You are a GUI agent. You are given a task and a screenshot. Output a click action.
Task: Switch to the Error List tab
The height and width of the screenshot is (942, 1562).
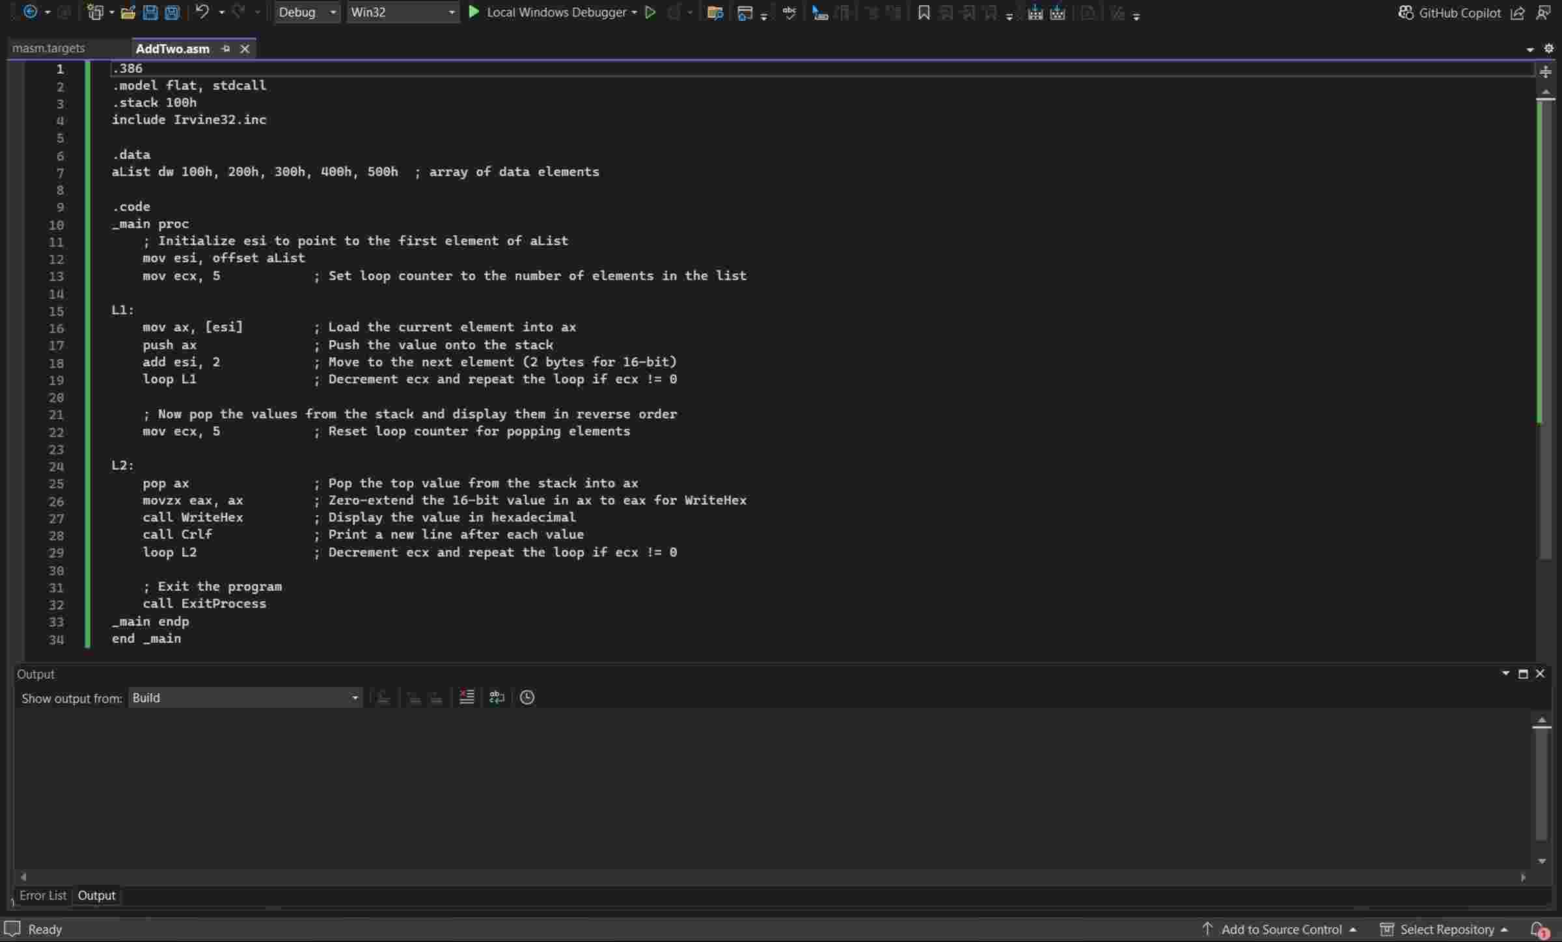pyautogui.click(x=43, y=895)
